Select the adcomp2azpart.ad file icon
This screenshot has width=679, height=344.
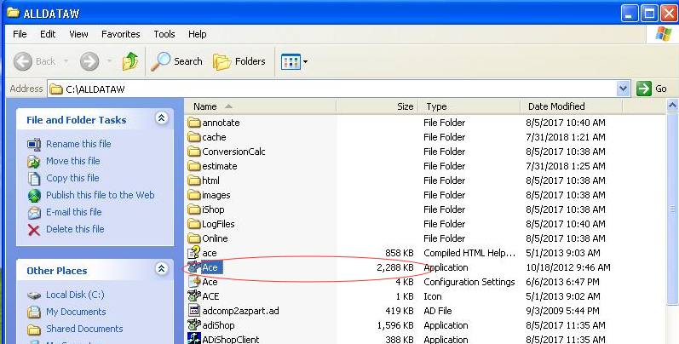tap(194, 311)
